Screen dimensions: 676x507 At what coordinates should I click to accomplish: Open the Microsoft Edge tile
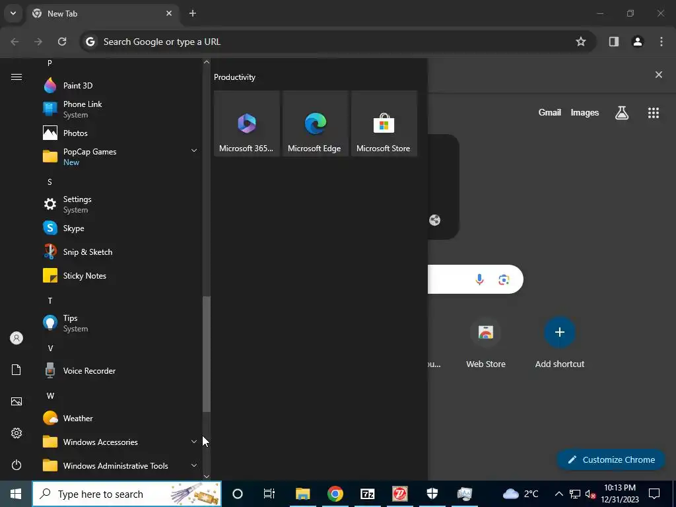click(x=315, y=123)
